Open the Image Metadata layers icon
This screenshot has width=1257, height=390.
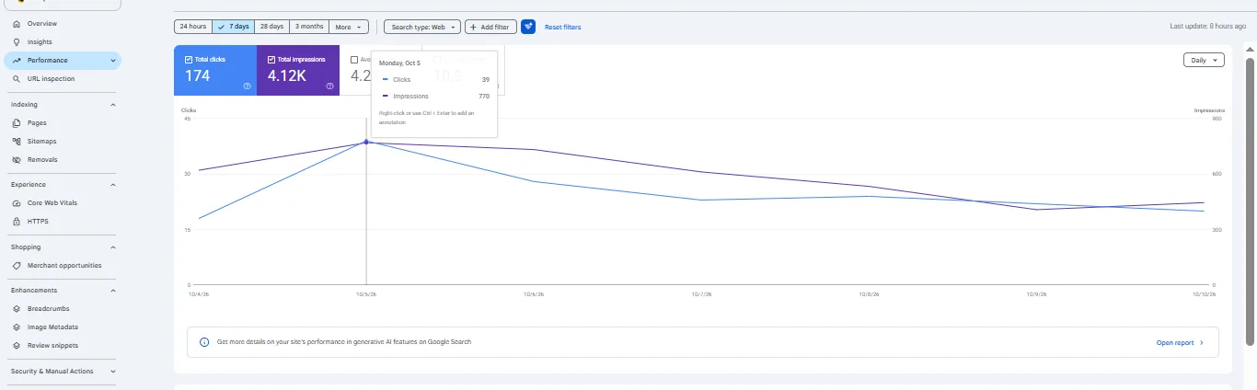point(17,327)
